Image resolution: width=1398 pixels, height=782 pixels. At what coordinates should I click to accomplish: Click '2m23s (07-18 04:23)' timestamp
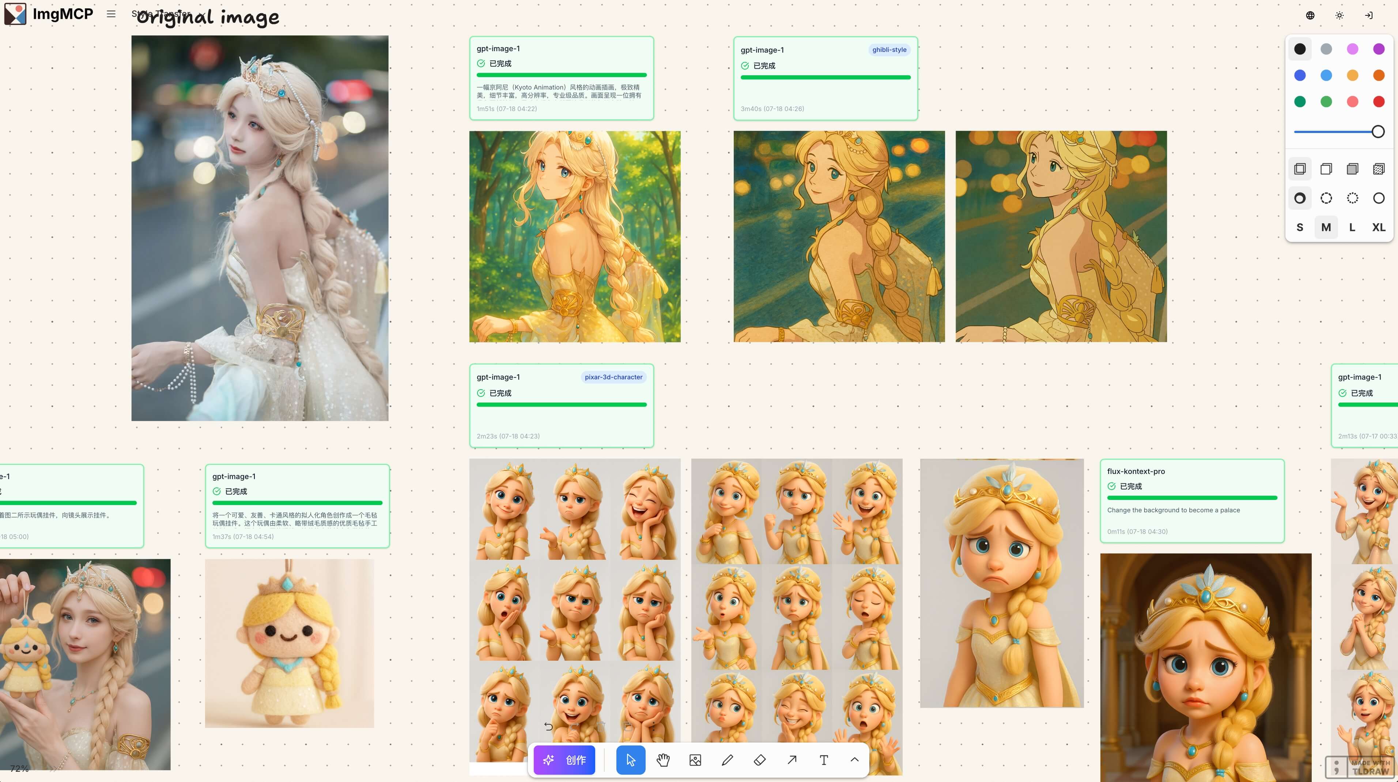508,436
